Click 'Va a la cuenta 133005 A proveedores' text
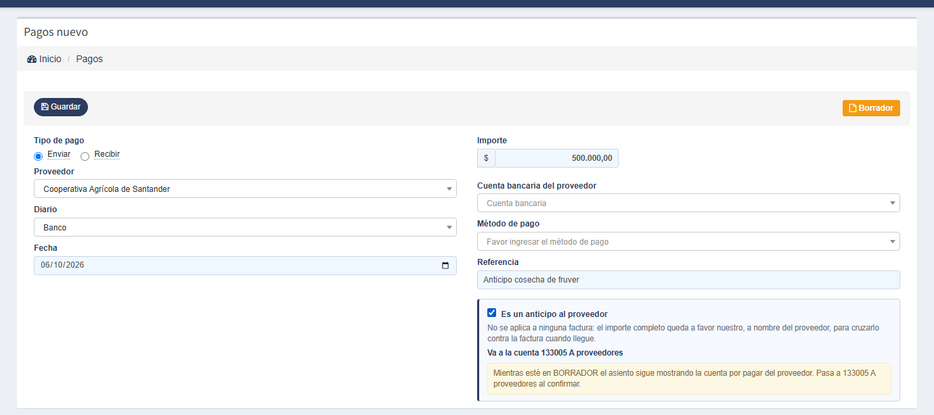 (x=555, y=353)
